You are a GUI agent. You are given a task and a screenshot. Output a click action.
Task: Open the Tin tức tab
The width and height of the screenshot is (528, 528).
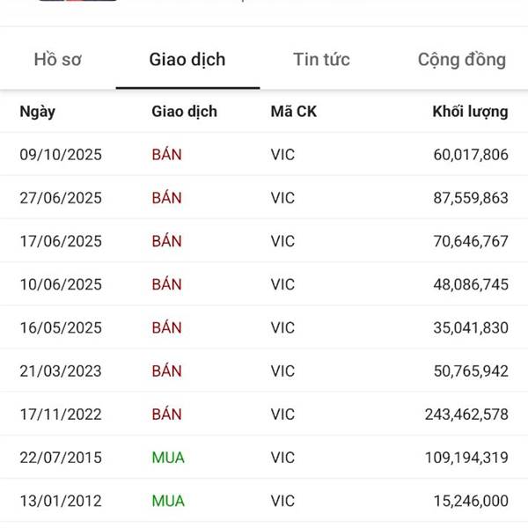[x=321, y=60]
